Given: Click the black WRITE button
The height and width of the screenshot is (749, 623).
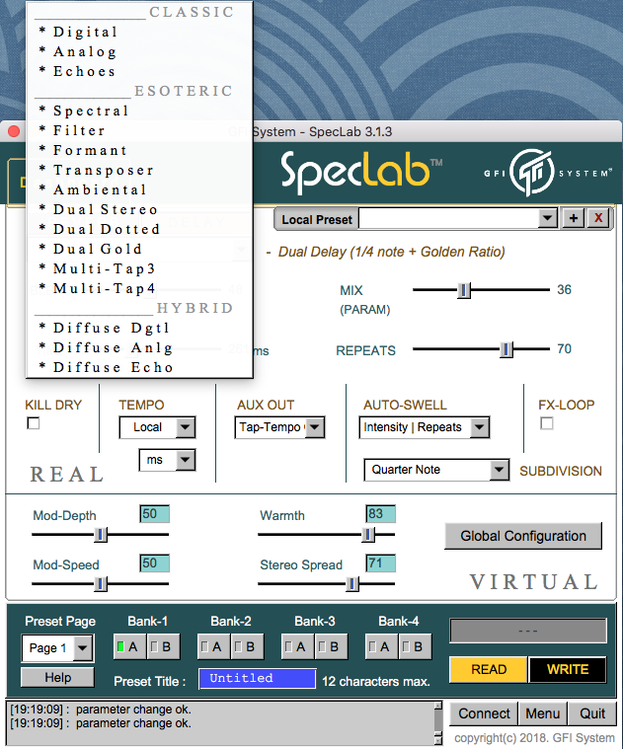Looking at the screenshot, I should click(568, 670).
